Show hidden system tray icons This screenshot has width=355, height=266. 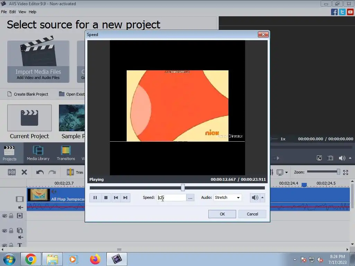(295, 259)
